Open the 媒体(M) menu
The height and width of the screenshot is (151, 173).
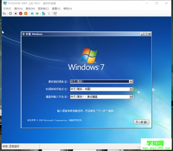30,9
